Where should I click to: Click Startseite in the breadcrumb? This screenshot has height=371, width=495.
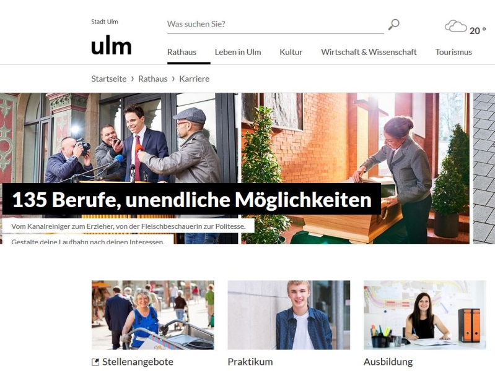tap(109, 79)
